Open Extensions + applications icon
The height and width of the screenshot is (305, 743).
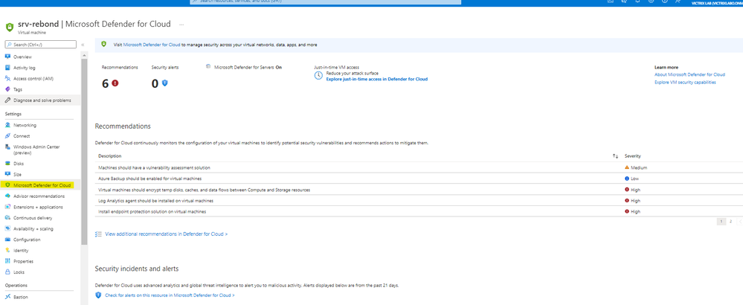pos(7,207)
